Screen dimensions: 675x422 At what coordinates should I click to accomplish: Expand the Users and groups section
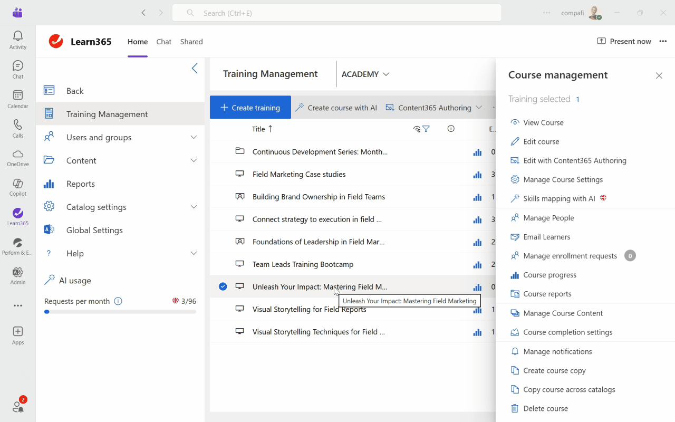99,137
